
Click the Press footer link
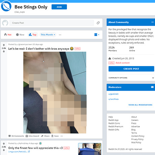134,123
